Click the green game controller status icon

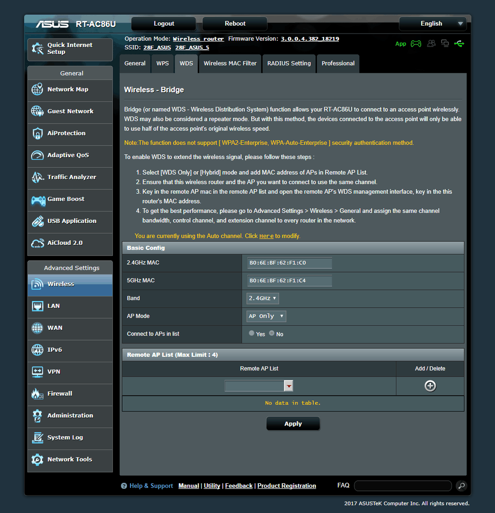[416, 44]
